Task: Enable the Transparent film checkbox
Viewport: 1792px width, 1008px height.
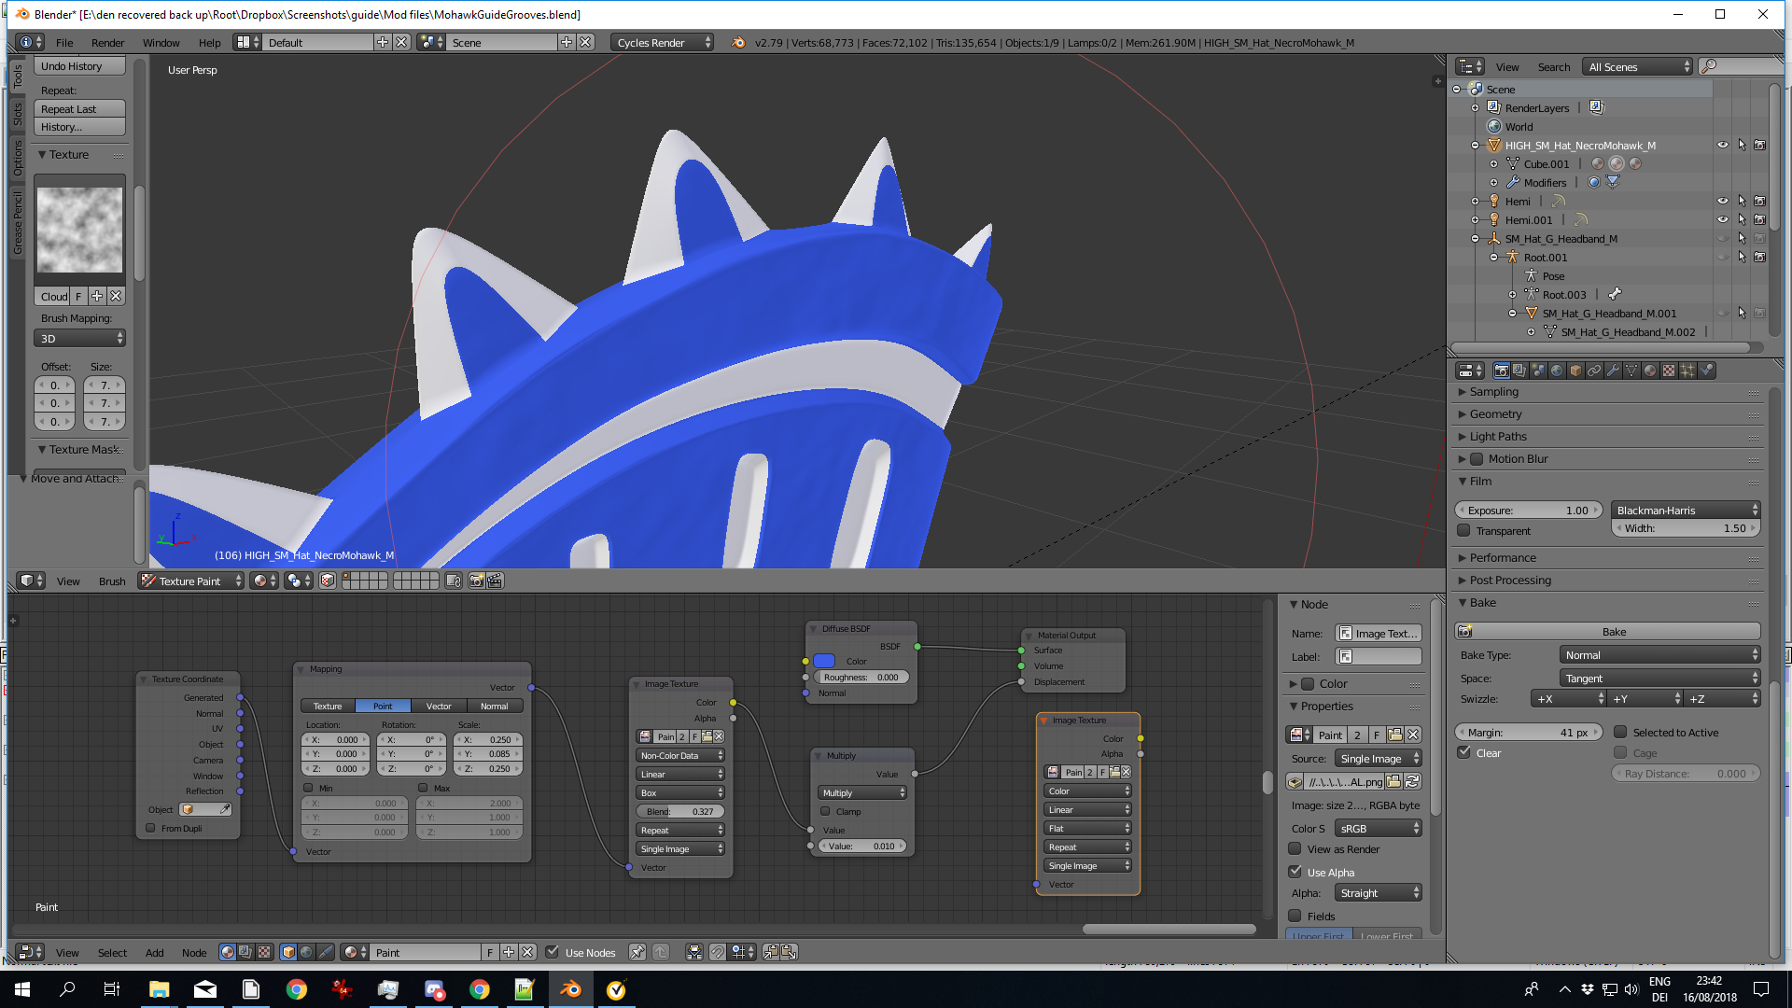Action: (1464, 530)
